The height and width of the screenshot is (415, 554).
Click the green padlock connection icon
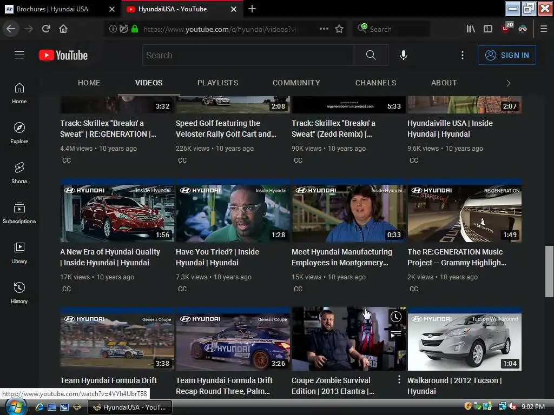[135, 29]
